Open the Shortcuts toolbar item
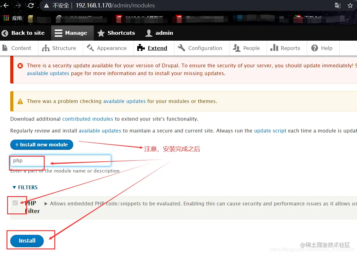 click(116, 33)
